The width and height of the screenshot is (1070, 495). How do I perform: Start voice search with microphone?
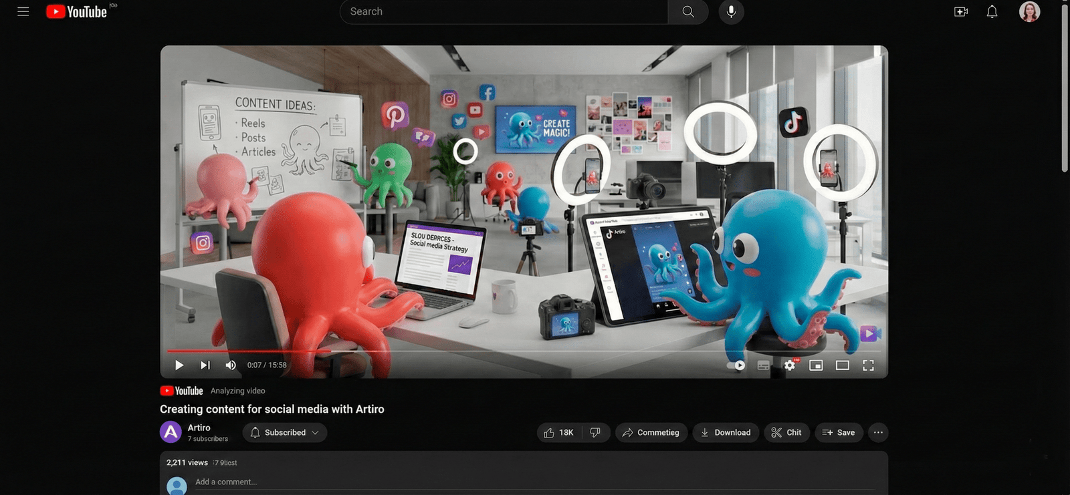click(x=731, y=12)
